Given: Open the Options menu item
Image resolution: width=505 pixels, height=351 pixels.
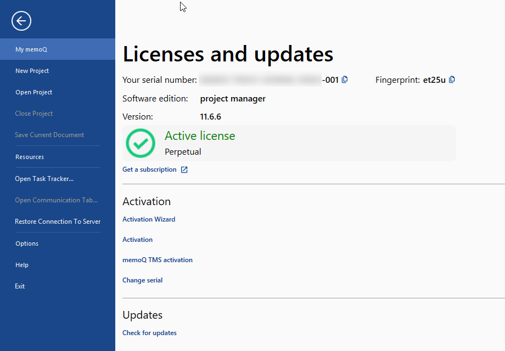Looking at the screenshot, I should pyautogui.click(x=27, y=244).
